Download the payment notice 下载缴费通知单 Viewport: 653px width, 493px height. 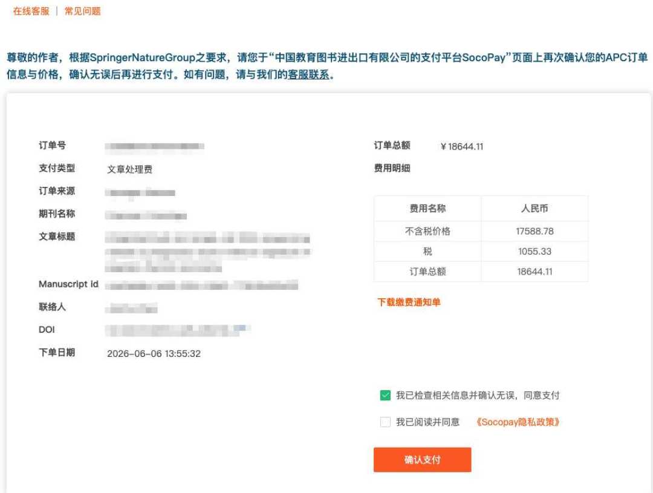[x=409, y=302]
